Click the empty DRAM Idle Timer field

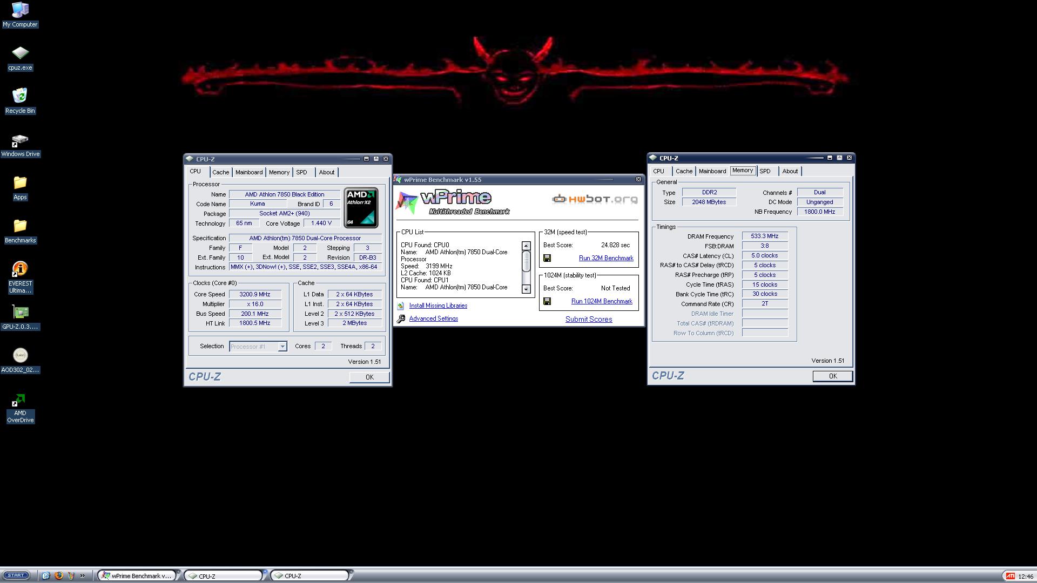[765, 314]
